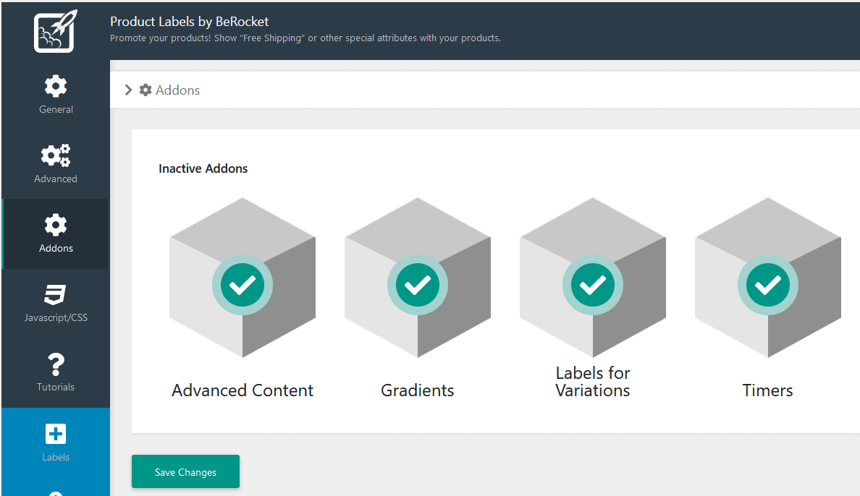Go to the Tutorials tab
860x496 pixels.
click(56, 372)
